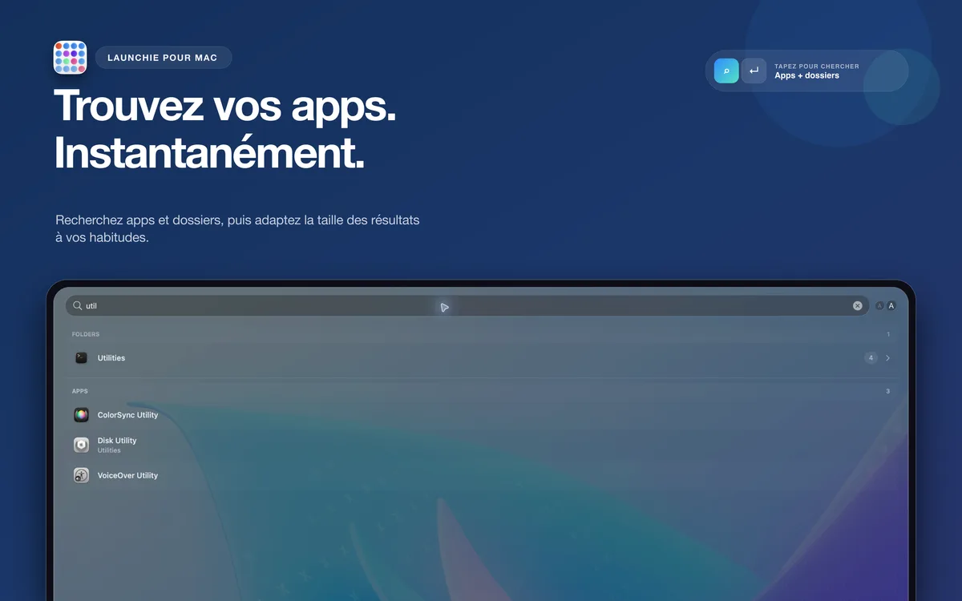
Task: Select the large result size A button
Action: (891, 305)
